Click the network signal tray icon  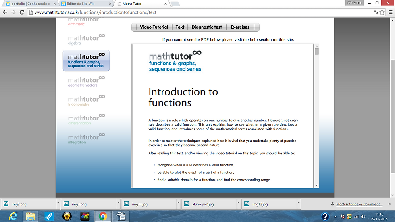(356, 216)
